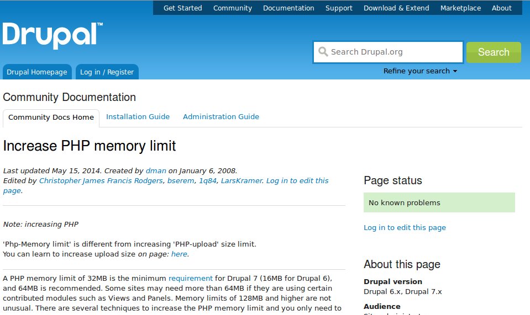Open About menu item
Image resolution: width=530 pixels, height=315 pixels.
point(502,8)
